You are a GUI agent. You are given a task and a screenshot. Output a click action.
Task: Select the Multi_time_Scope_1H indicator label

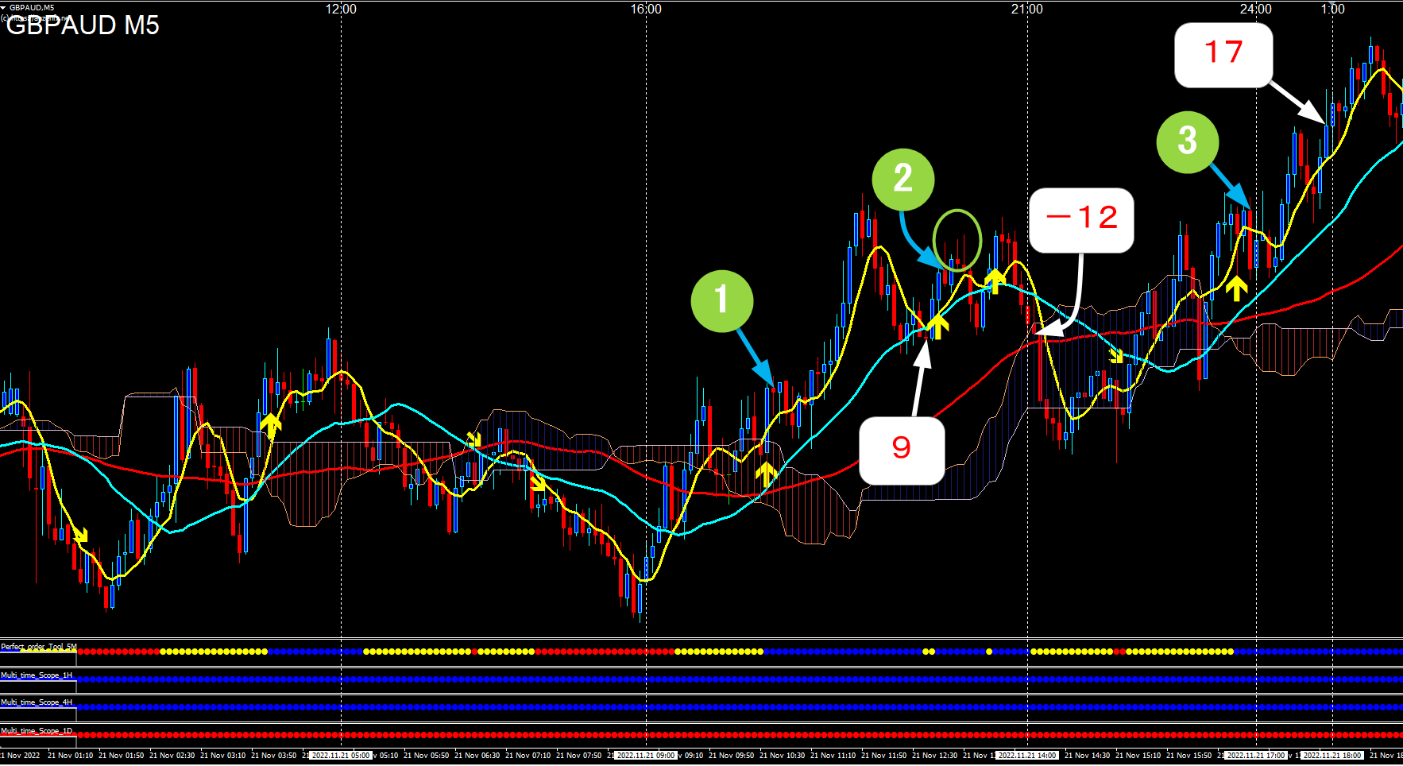click(37, 675)
